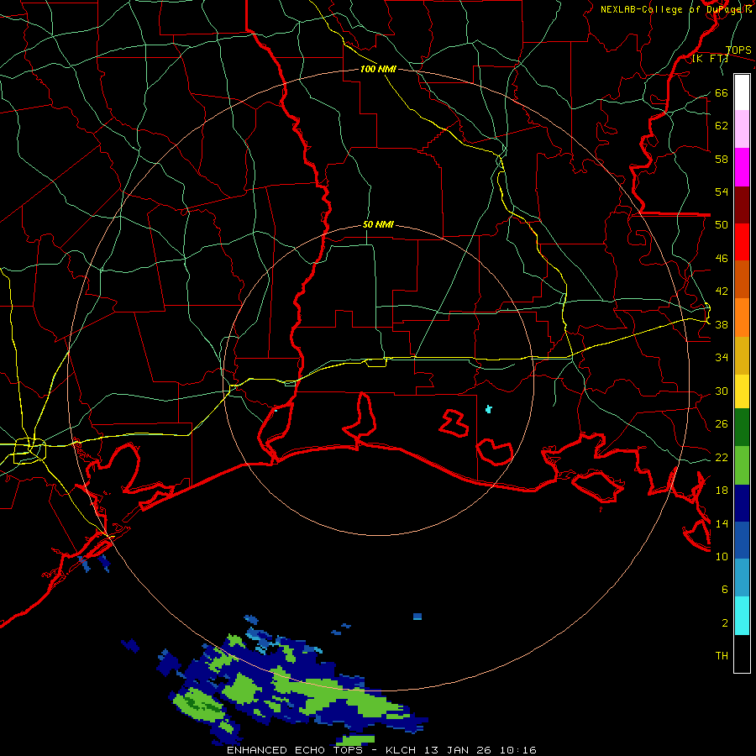Click the legend value 42
756x756 pixels.
(x=722, y=291)
